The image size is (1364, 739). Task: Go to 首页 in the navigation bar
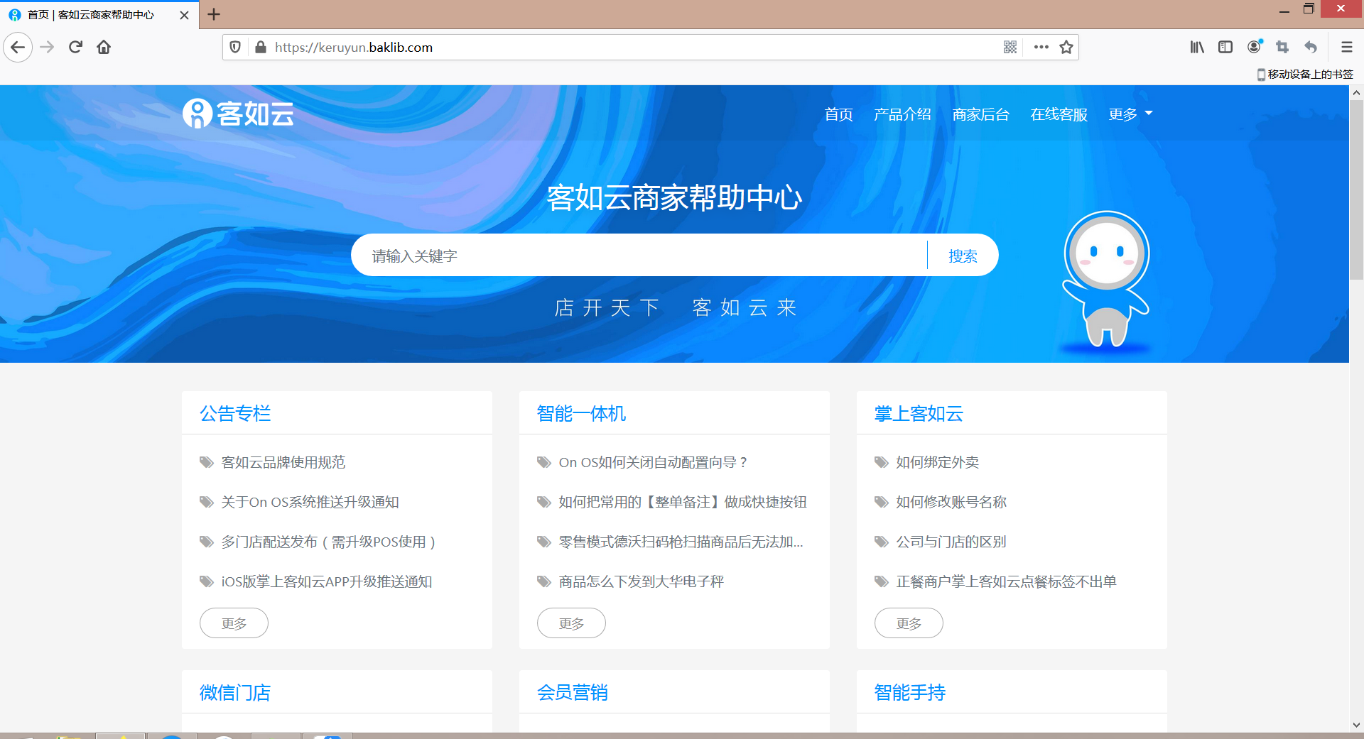pos(838,114)
